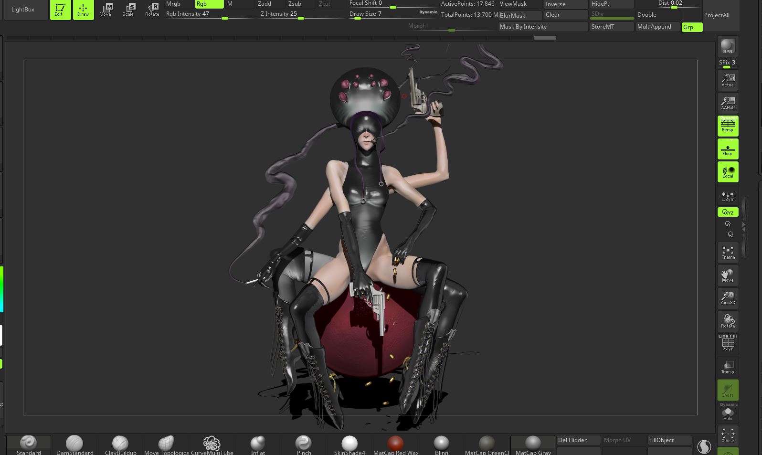The image size is (762, 455).
Task: Turn on Zadd sculpt mode
Action: pos(271,4)
